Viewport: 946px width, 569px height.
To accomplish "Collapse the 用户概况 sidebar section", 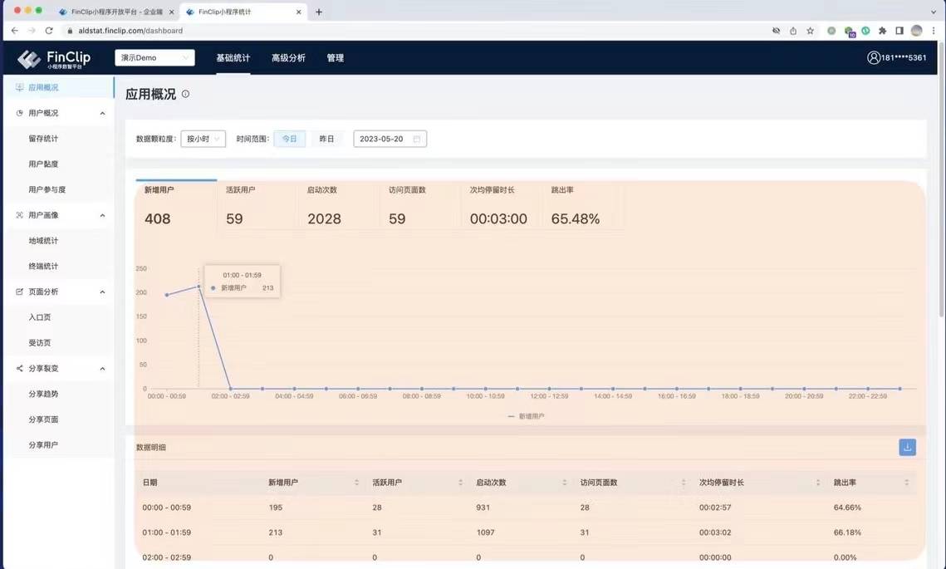I will coord(102,114).
